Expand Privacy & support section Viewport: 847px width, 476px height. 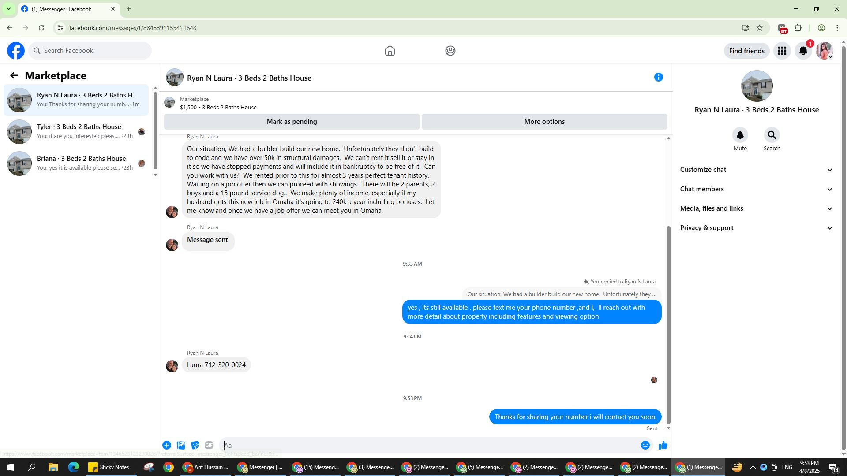tap(756, 228)
